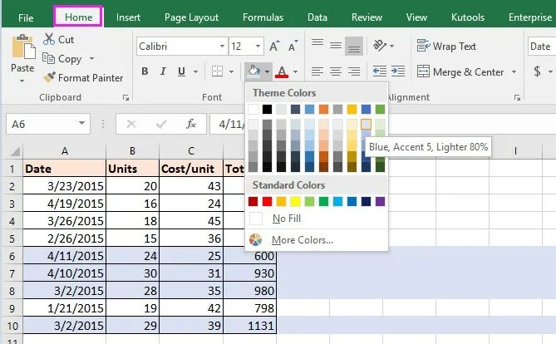This screenshot has width=556, height=344.
Task: Click the Insert Function fx icon
Action: (191, 124)
